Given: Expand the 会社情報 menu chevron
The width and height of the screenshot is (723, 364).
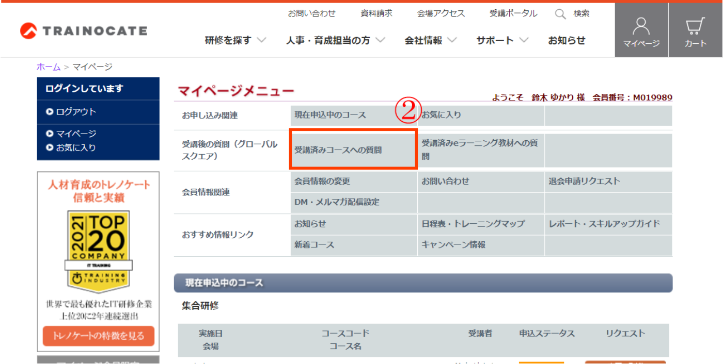Looking at the screenshot, I should [x=452, y=40].
